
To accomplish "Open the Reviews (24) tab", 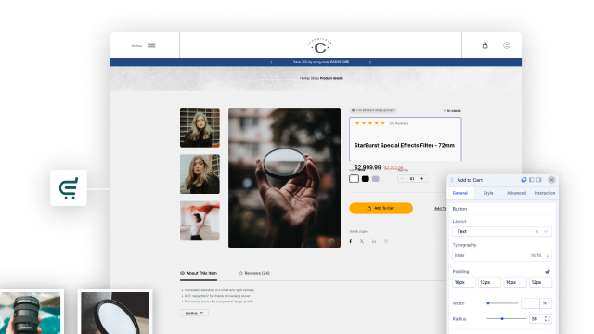I will point(254,273).
